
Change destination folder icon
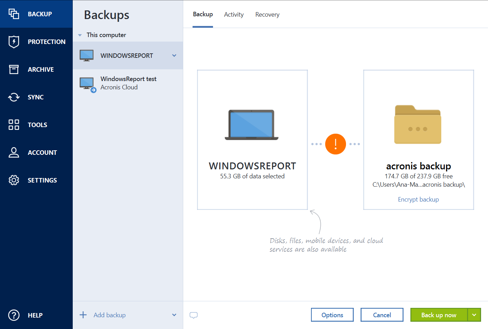click(x=418, y=124)
